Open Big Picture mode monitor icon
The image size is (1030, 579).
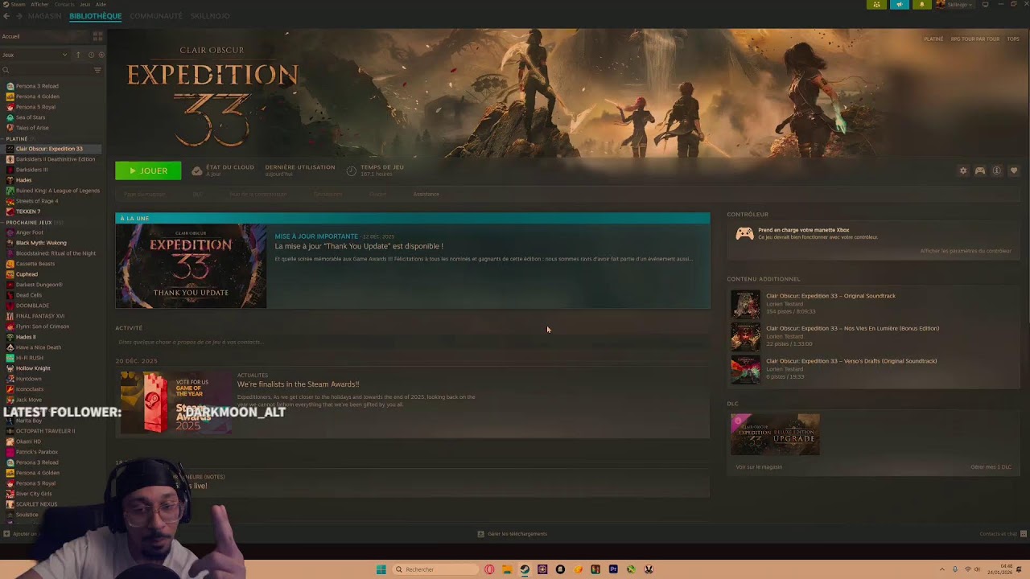click(x=985, y=5)
